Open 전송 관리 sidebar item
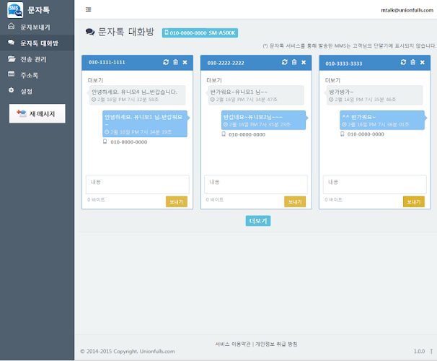 coord(37,59)
